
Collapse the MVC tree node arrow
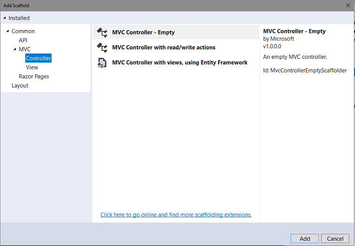(x=15, y=49)
